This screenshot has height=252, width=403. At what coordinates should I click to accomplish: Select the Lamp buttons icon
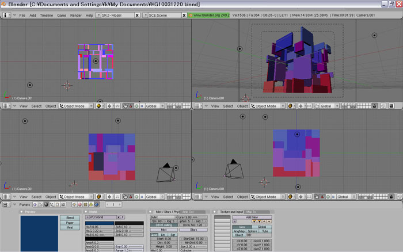pos(74,205)
